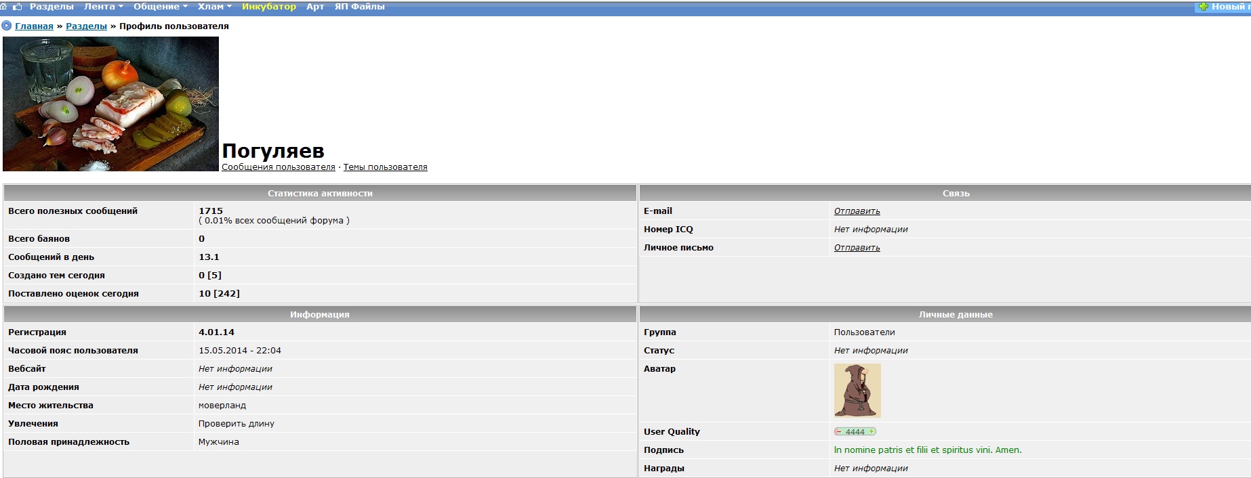The width and height of the screenshot is (1251, 478).
Task: Click Нет информации in Номер ICQ row
Action: [x=871, y=230]
